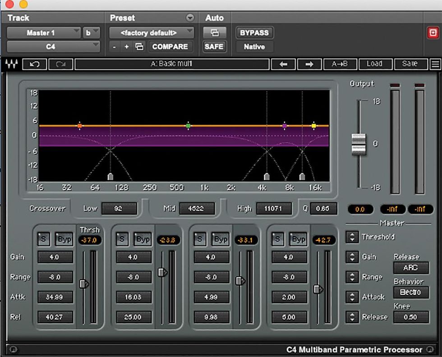Screen dimensions: 442x357
Task: Click the Waves undo arrow icon
Action: pos(34,64)
